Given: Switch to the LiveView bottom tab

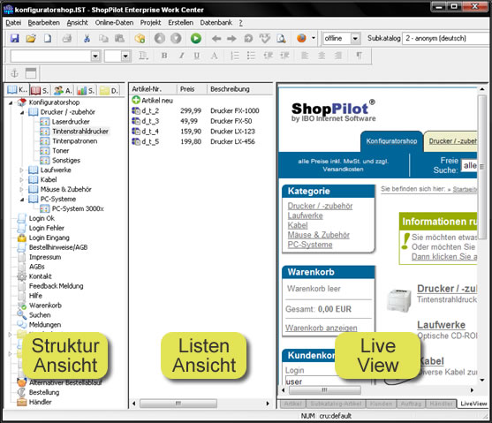Looking at the screenshot, I should [x=473, y=404].
